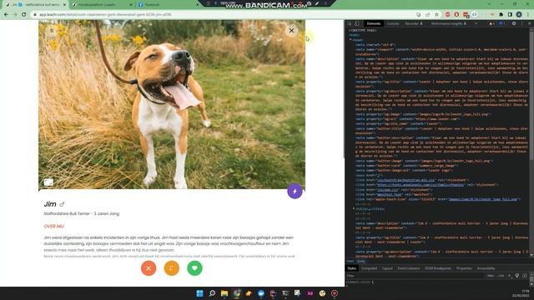Open the Elements tab in DevTools
The width and height of the screenshot is (534, 300).
[x=374, y=23]
